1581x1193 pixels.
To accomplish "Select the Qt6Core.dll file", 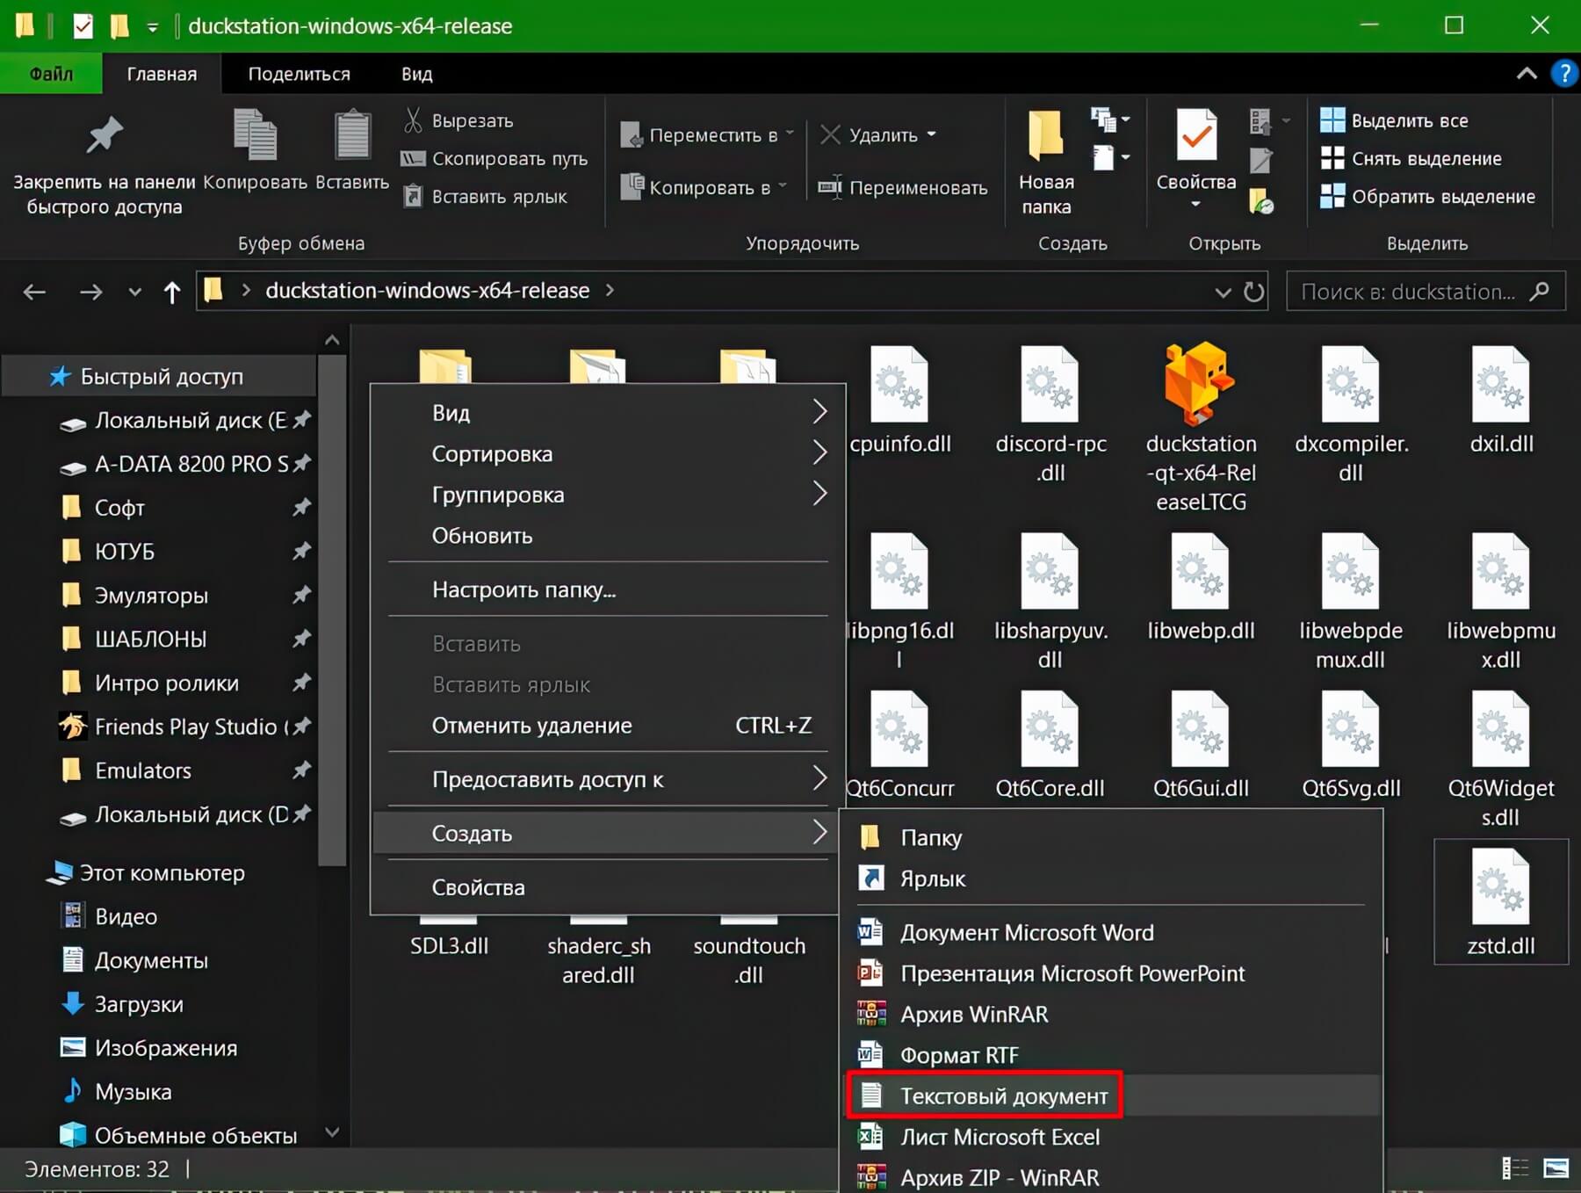I will pos(1050,745).
